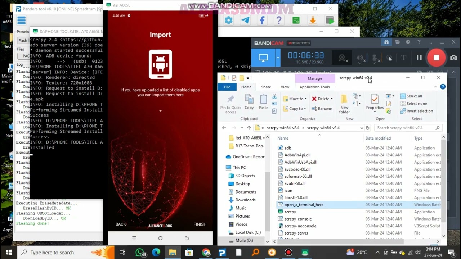The image size is (461, 259).
Task: Click the green play icon in Pandora toolbar
Action: click(329, 21)
